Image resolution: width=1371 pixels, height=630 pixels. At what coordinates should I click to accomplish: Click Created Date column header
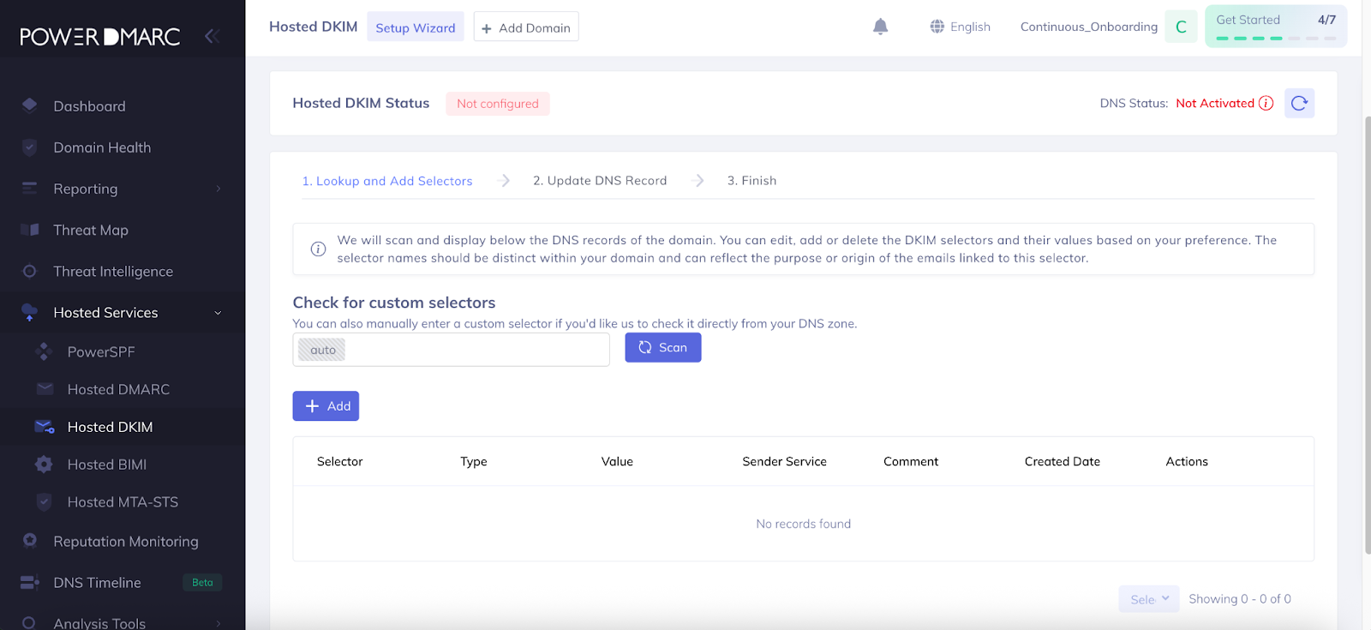1063,461
